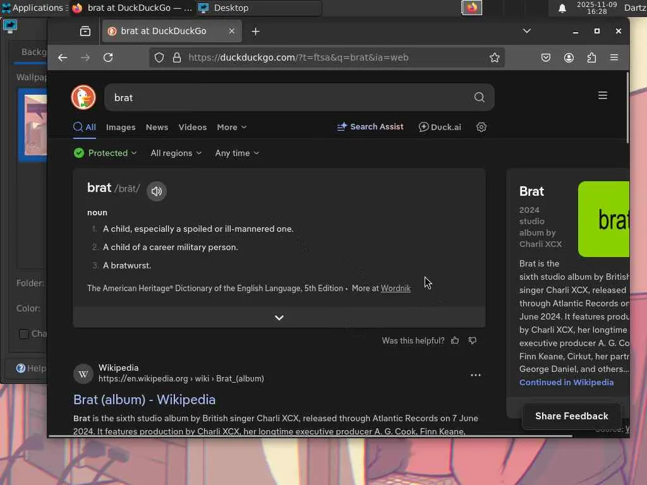Open Search Assist
Viewport: 647px width, 485px height.
tap(370, 127)
